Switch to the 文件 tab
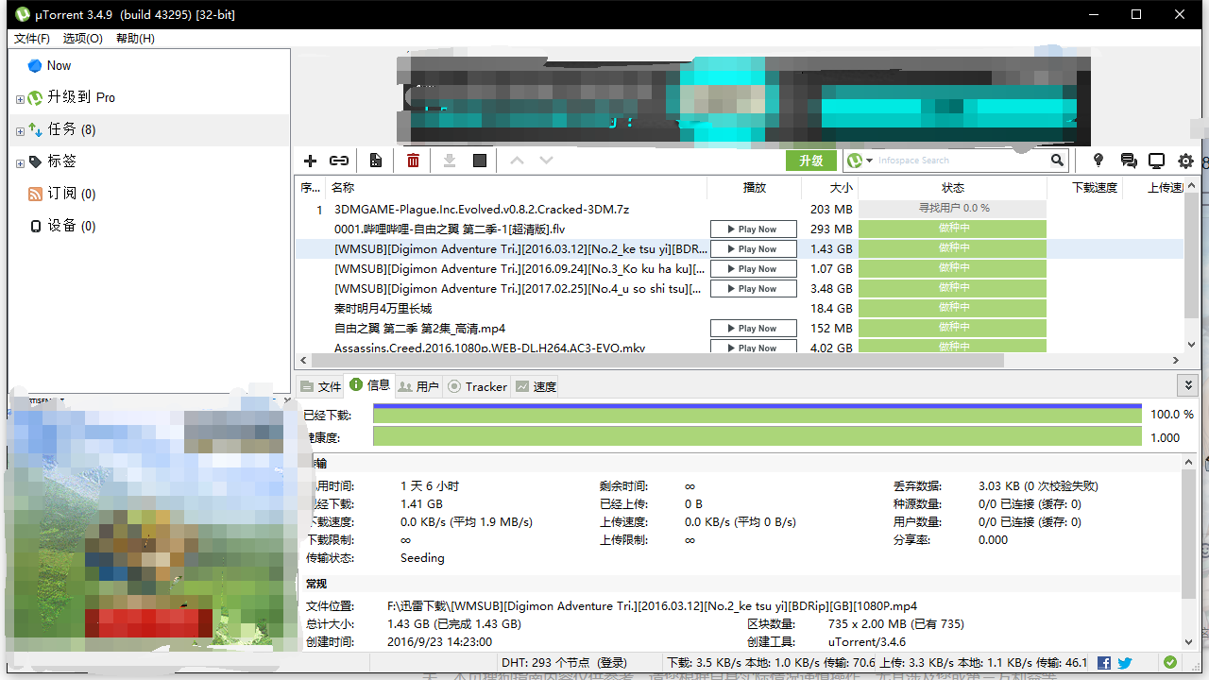This screenshot has width=1209, height=680. click(x=321, y=386)
